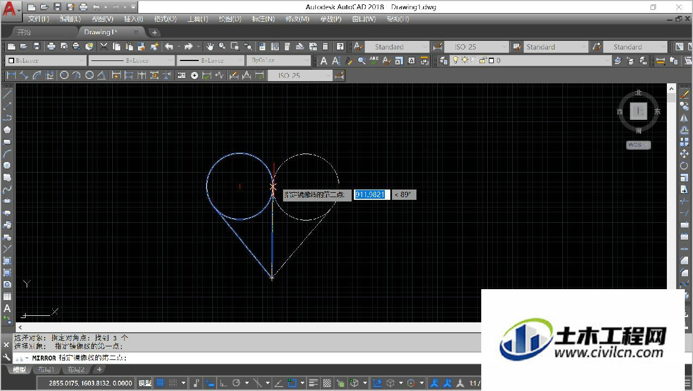Click the Help question mark icon
This screenshot has width=693, height=391.
(x=340, y=47)
